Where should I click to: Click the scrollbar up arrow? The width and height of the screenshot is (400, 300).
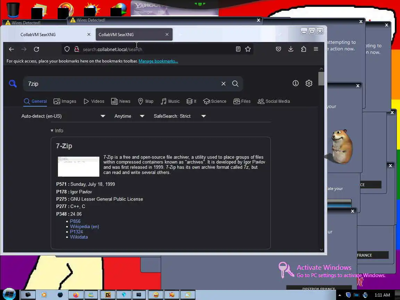tap(321, 69)
